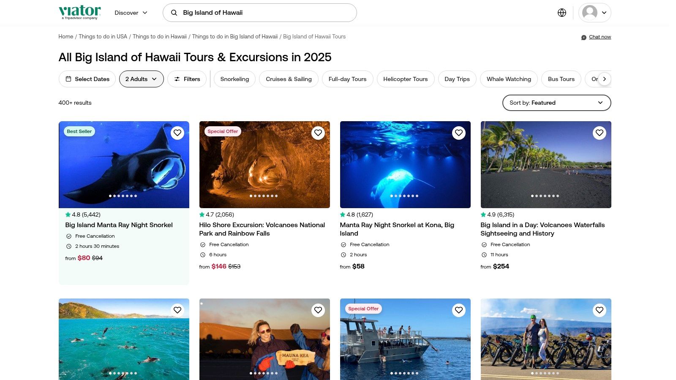Click the Big Island of Hawaii search field
Viewport: 676px width, 380px height.
click(266, 13)
